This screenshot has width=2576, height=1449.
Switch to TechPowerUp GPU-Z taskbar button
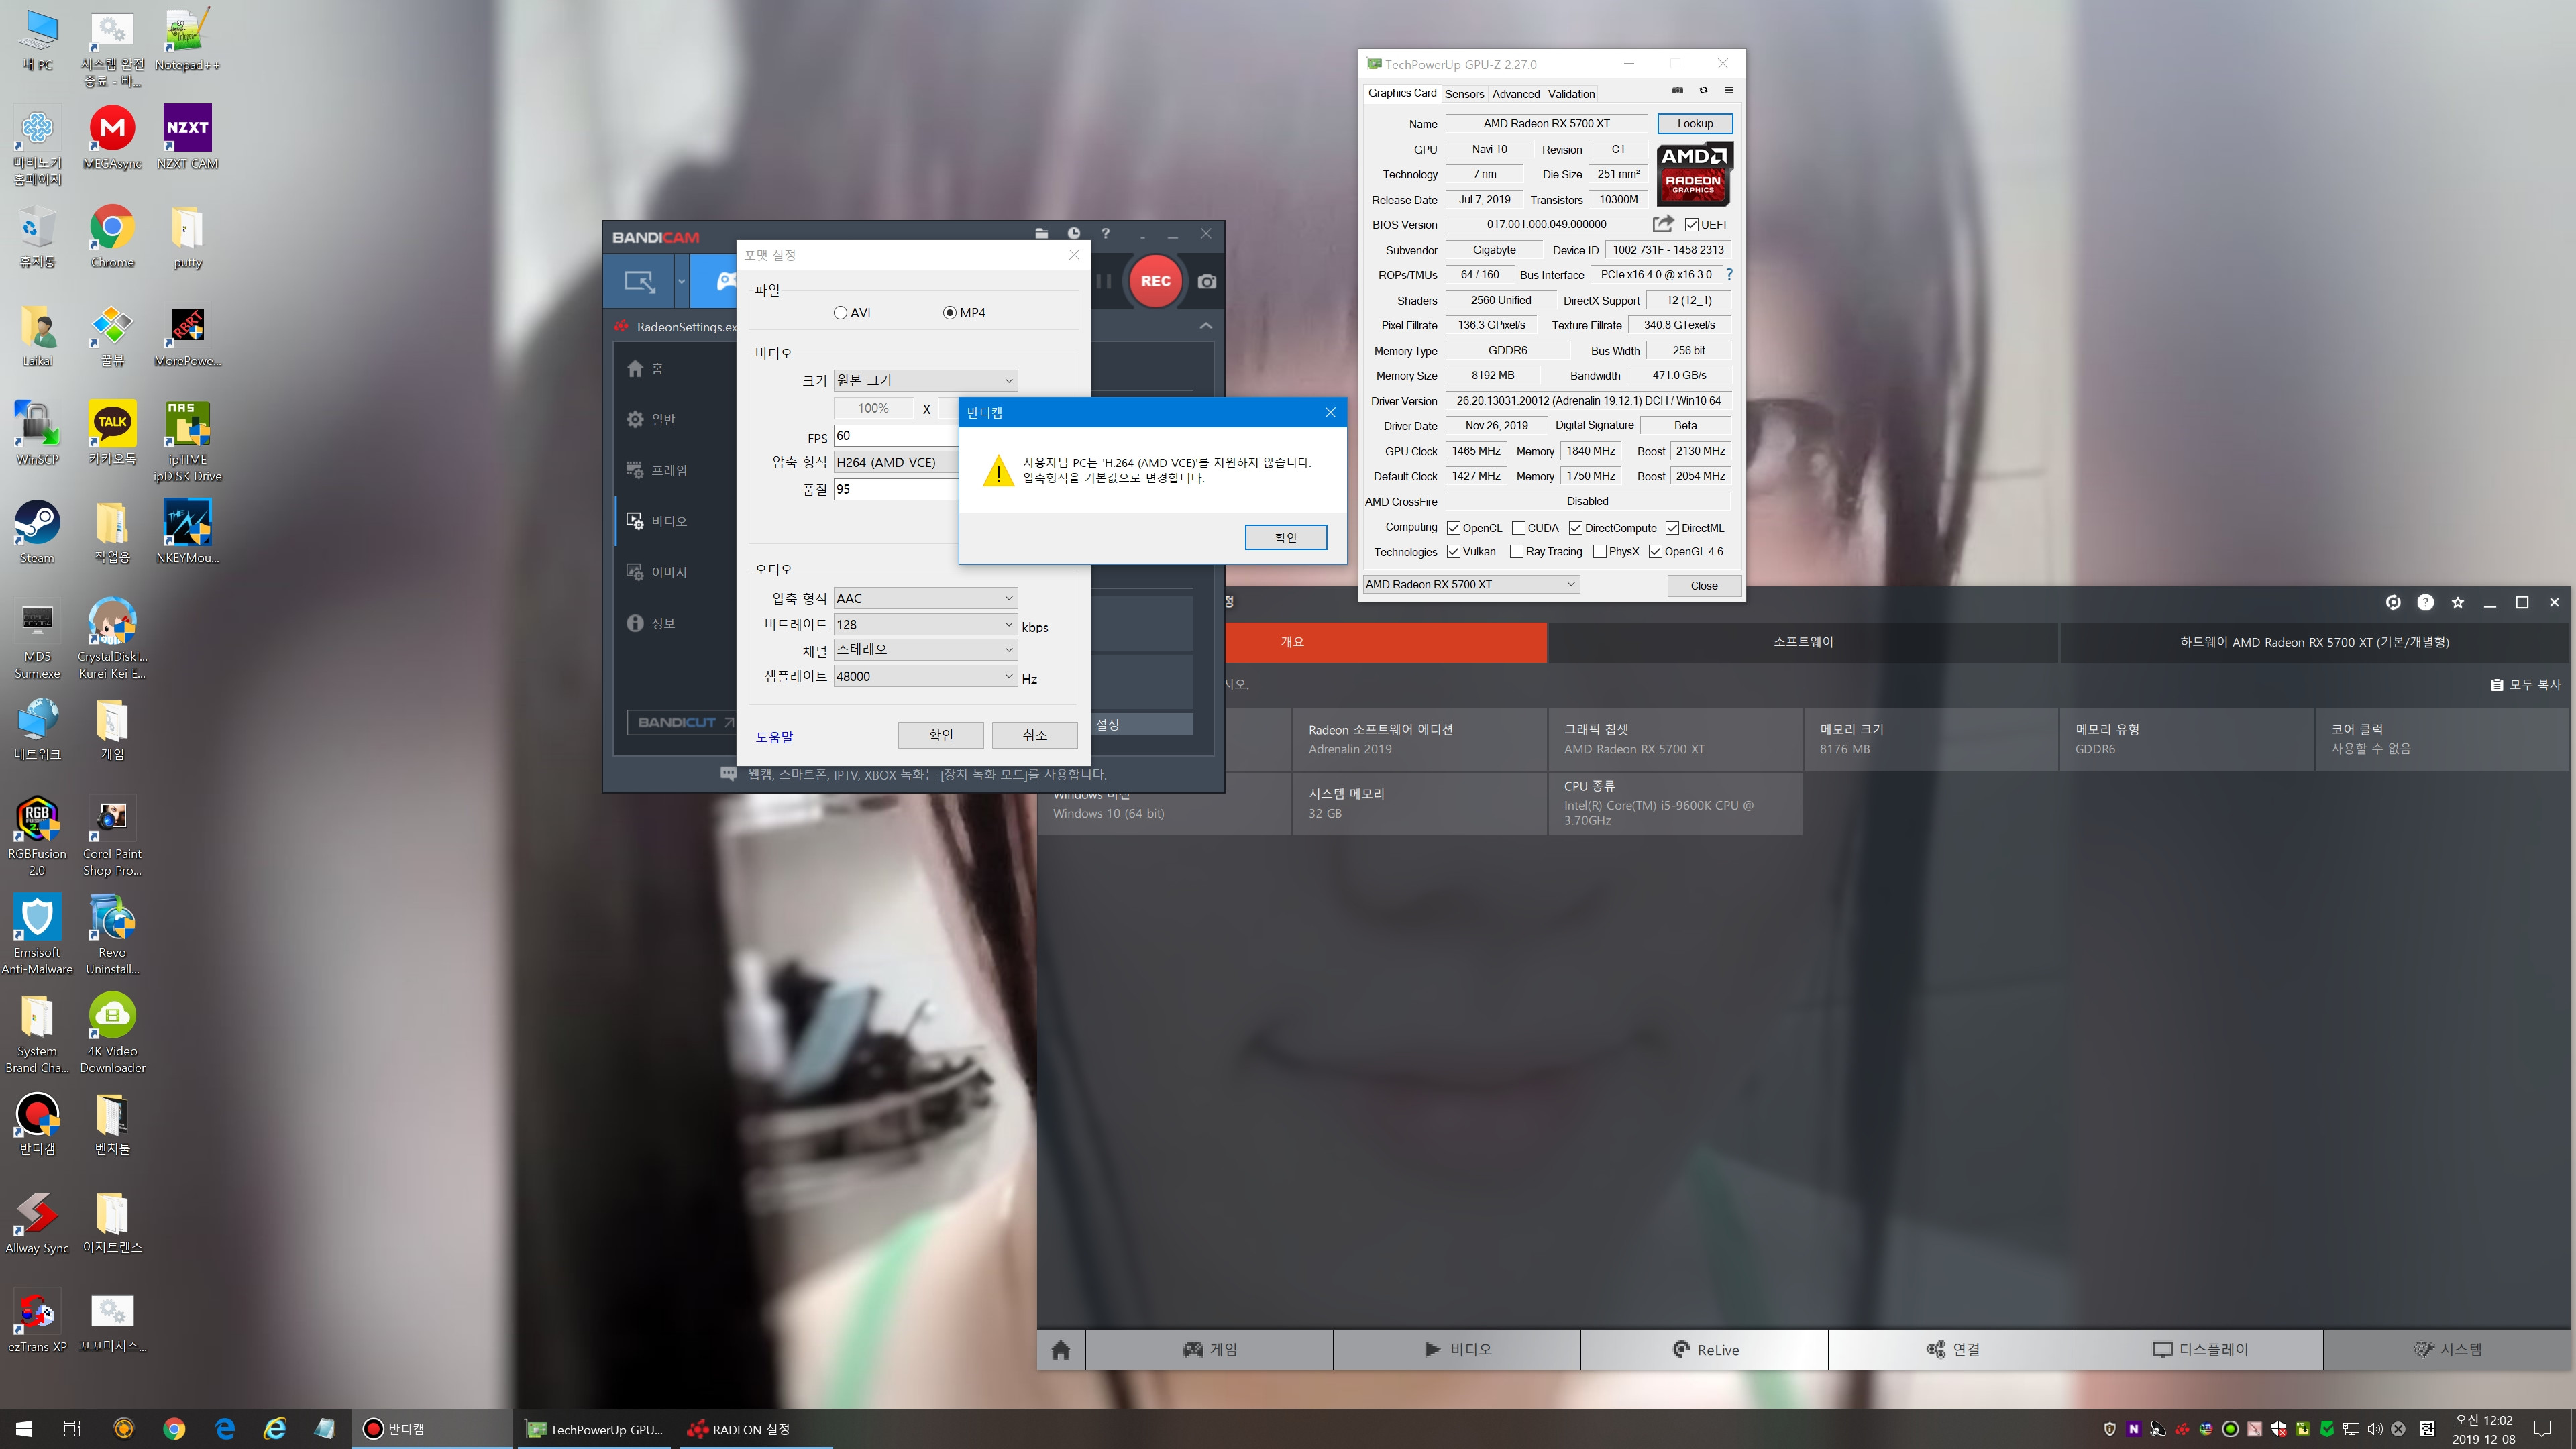point(595,1429)
